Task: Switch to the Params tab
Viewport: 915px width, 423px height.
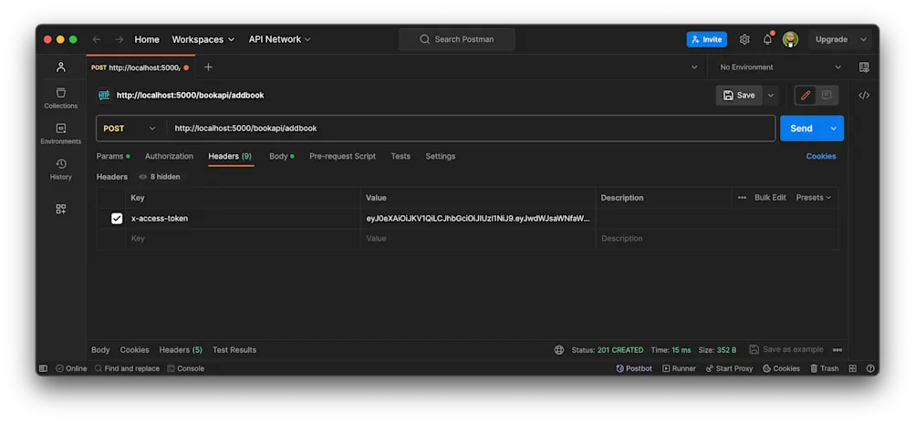Action: (113, 157)
